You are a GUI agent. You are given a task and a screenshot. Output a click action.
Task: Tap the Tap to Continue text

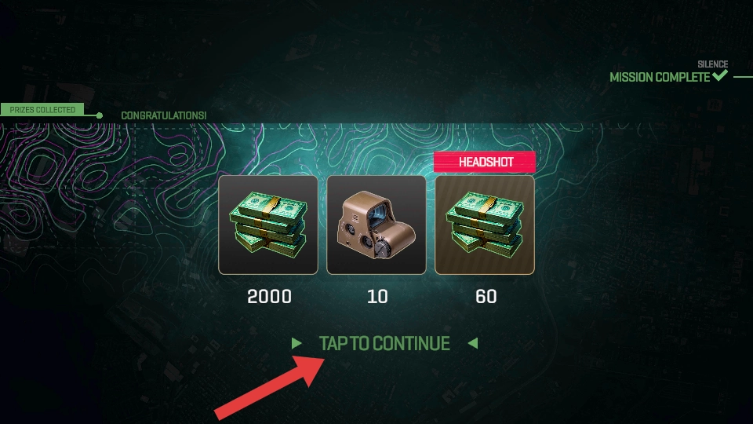[384, 343]
